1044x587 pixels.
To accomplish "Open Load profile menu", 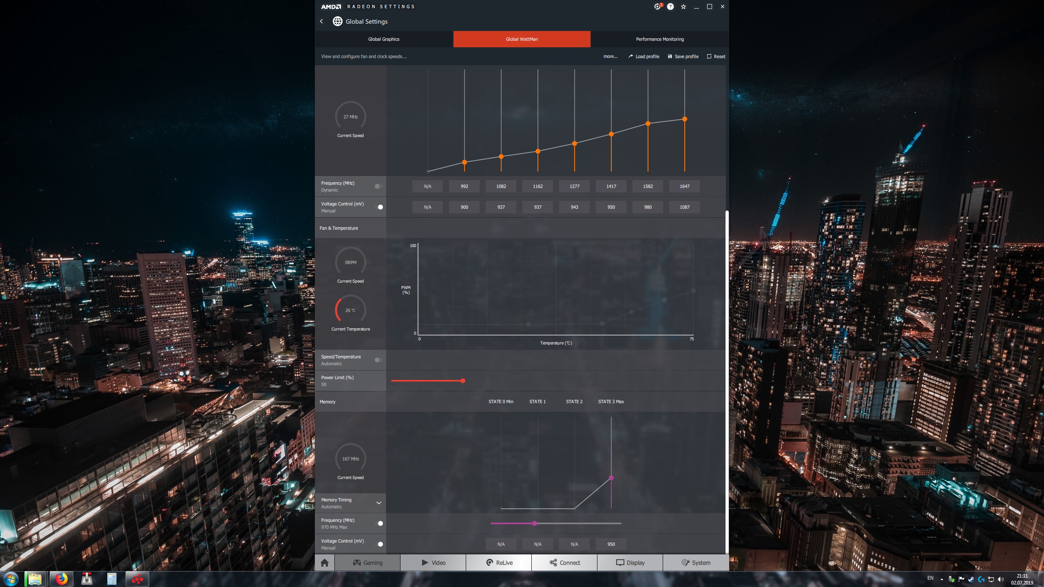I will 644,57.
